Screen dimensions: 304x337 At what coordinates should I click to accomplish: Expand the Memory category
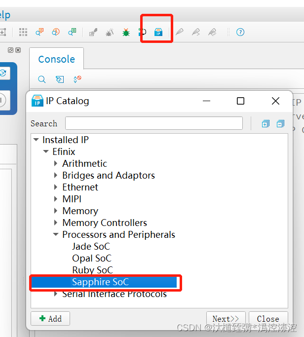tap(56, 211)
